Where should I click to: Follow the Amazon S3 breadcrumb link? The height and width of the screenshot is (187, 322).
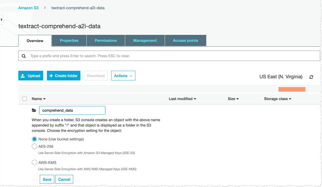coord(28,8)
